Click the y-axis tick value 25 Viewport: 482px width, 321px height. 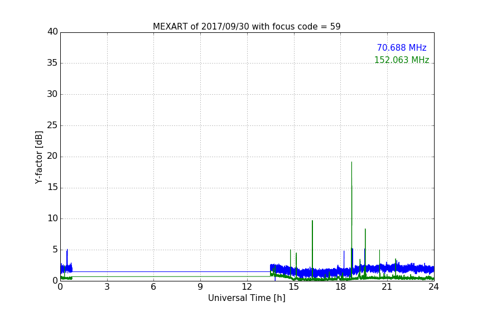point(52,125)
